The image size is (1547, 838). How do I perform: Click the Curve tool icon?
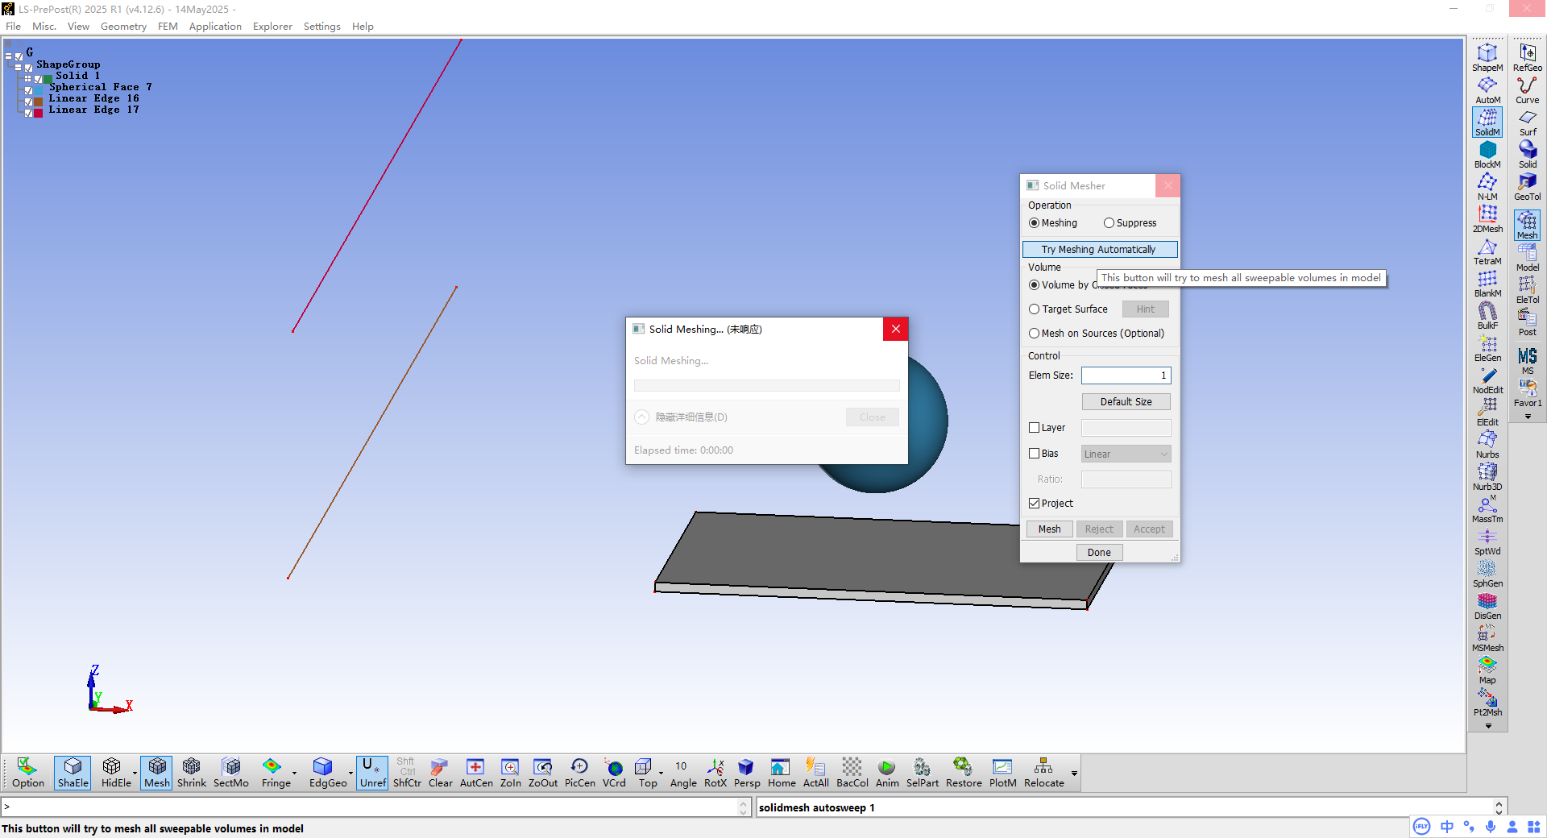click(1527, 89)
